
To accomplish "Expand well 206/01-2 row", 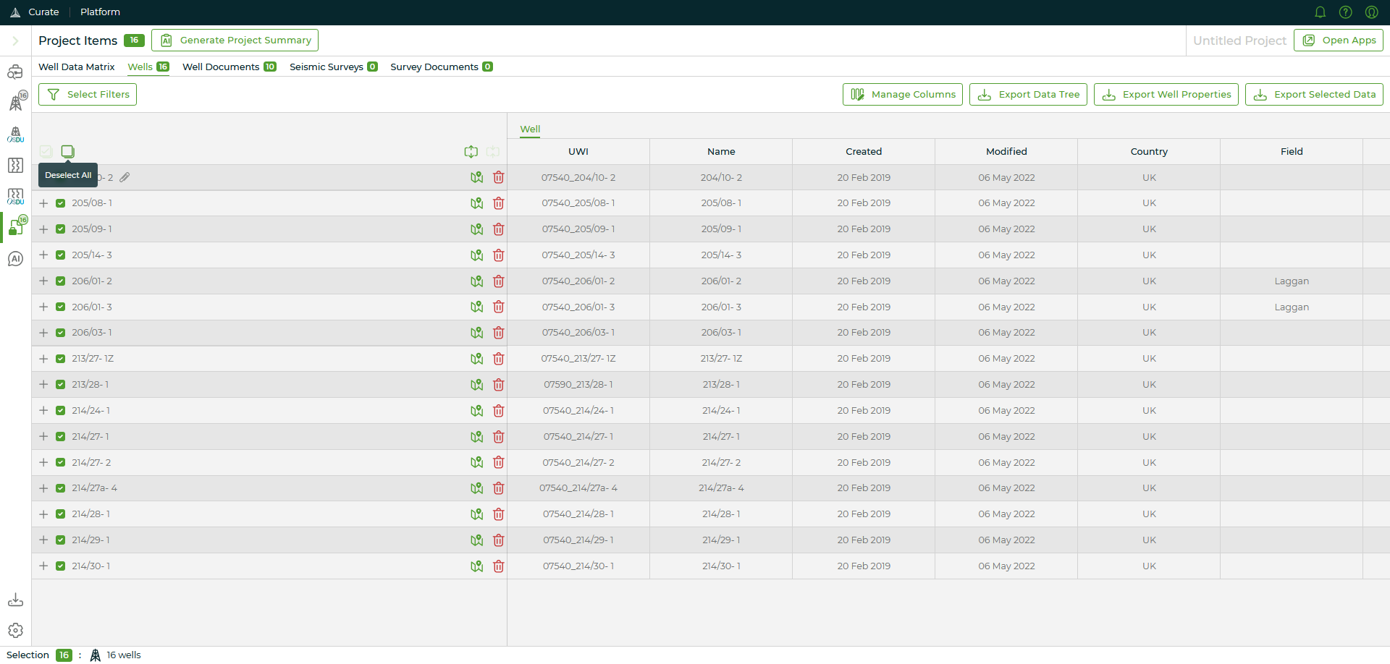I will pyautogui.click(x=43, y=281).
